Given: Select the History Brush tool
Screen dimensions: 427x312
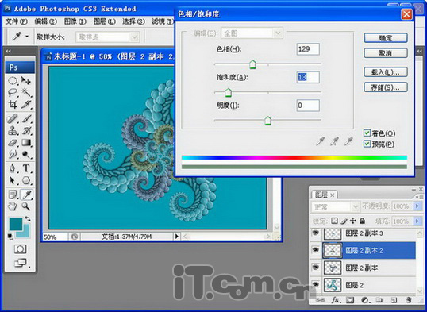Looking at the screenshot, I should (x=26, y=131).
